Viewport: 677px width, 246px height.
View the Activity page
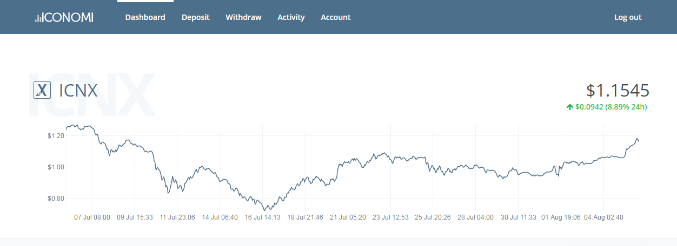(291, 17)
